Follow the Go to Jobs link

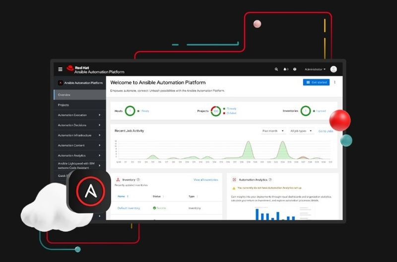coord(326,131)
